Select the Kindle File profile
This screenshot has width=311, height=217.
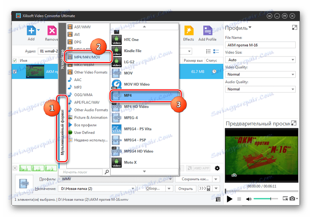[145, 51]
